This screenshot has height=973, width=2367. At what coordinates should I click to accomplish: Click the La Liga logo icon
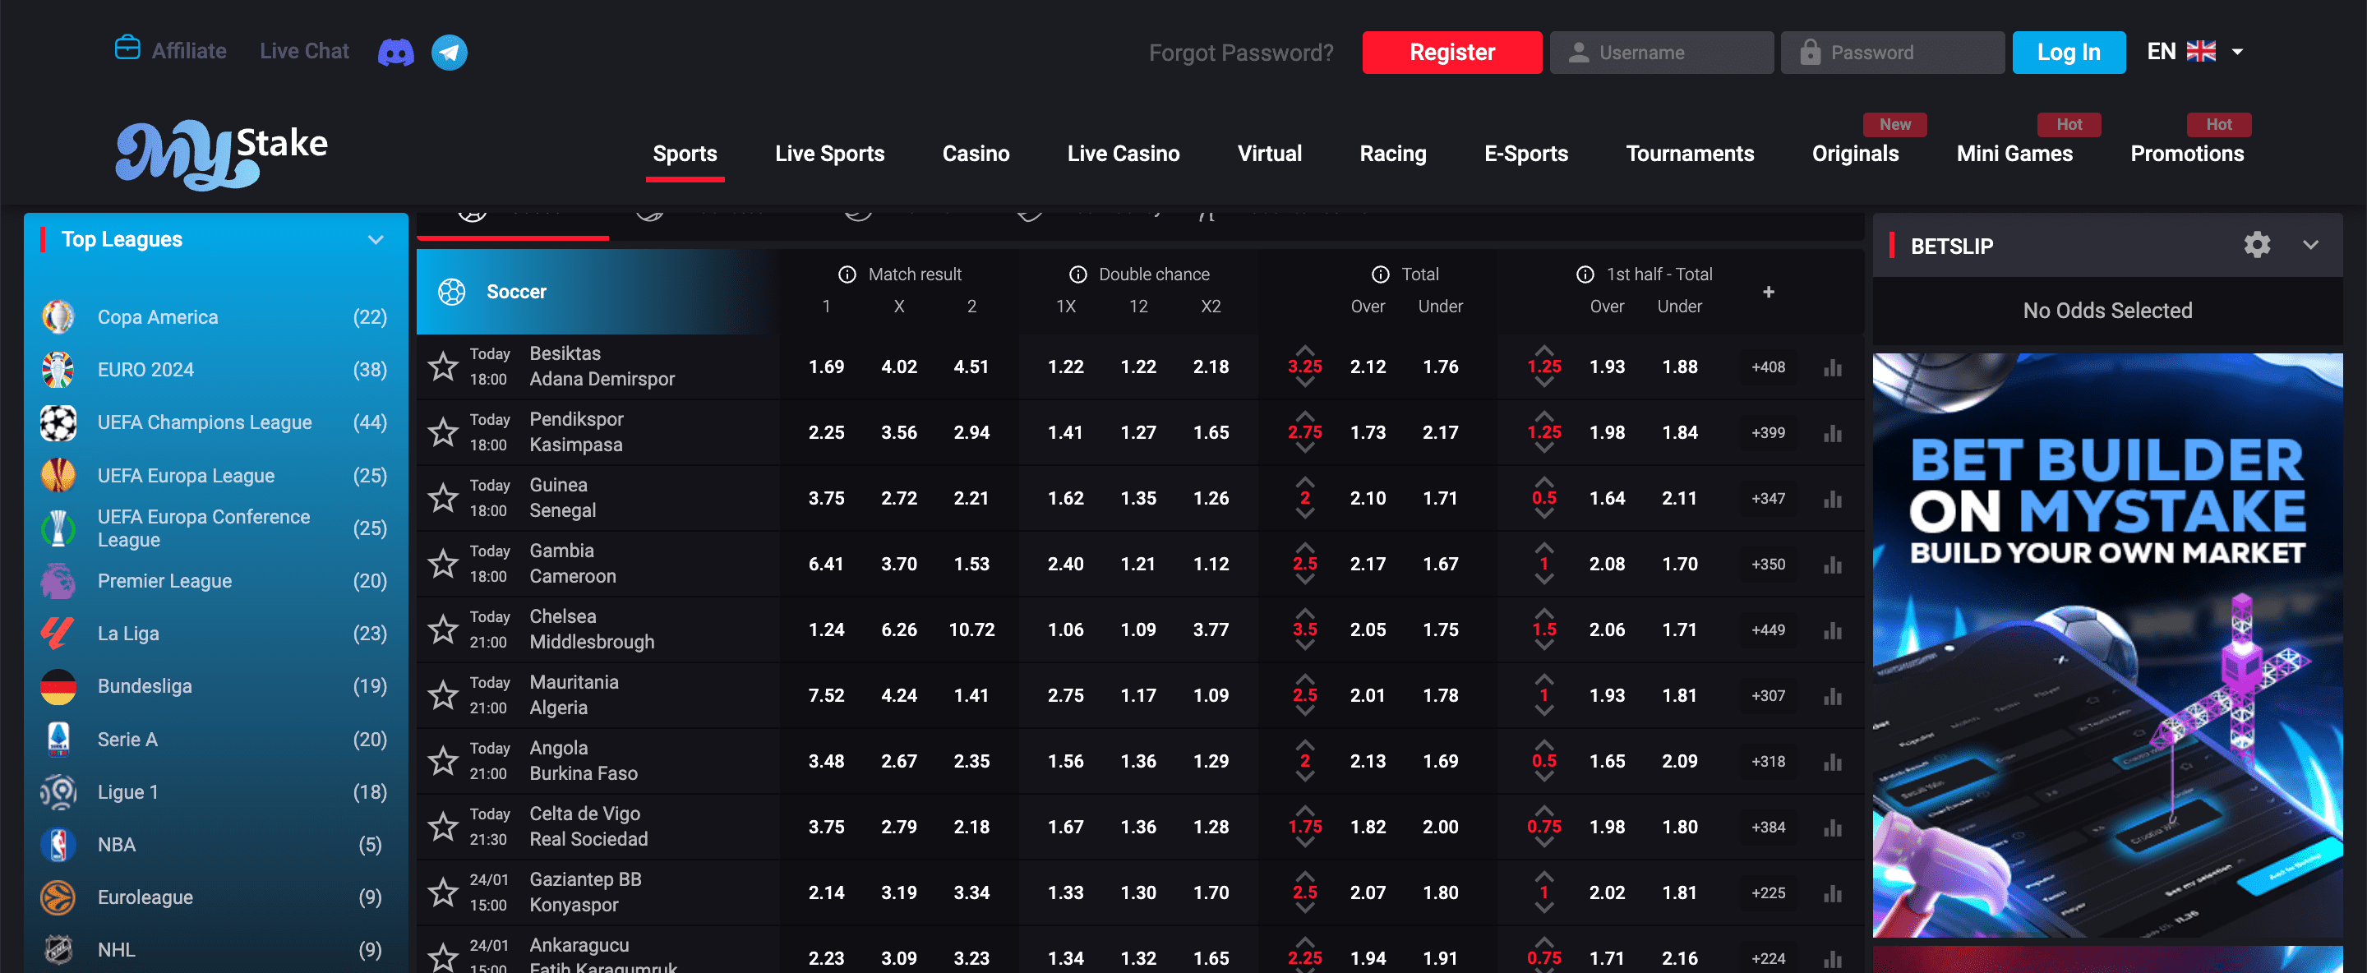(59, 633)
